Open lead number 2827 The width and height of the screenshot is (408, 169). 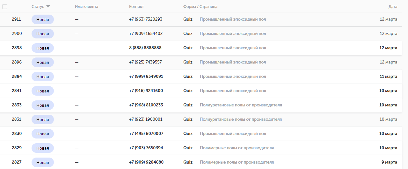[x=17, y=162]
